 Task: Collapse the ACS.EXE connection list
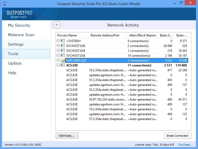tap(58, 65)
